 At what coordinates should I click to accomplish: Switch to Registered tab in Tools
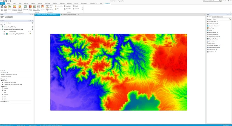click(x=215, y=17)
